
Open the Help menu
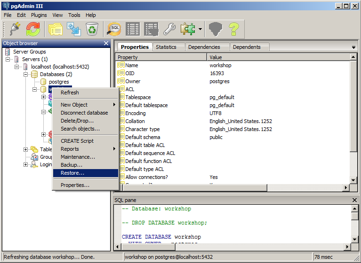(x=91, y=15)
